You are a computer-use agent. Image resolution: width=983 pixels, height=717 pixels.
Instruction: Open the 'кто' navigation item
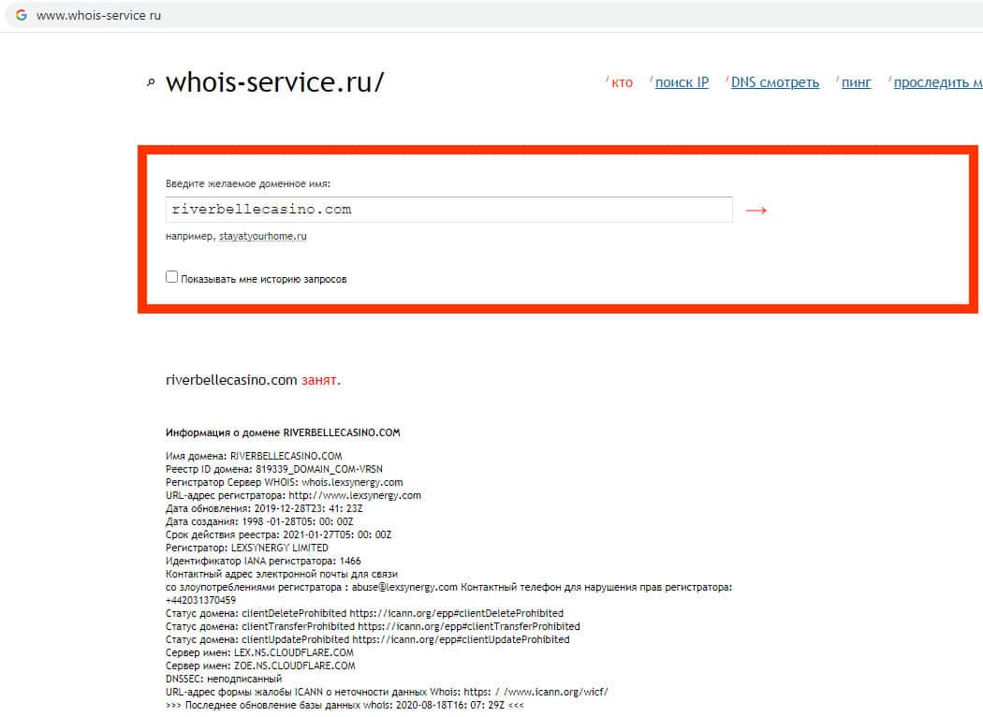pos(622,82)
